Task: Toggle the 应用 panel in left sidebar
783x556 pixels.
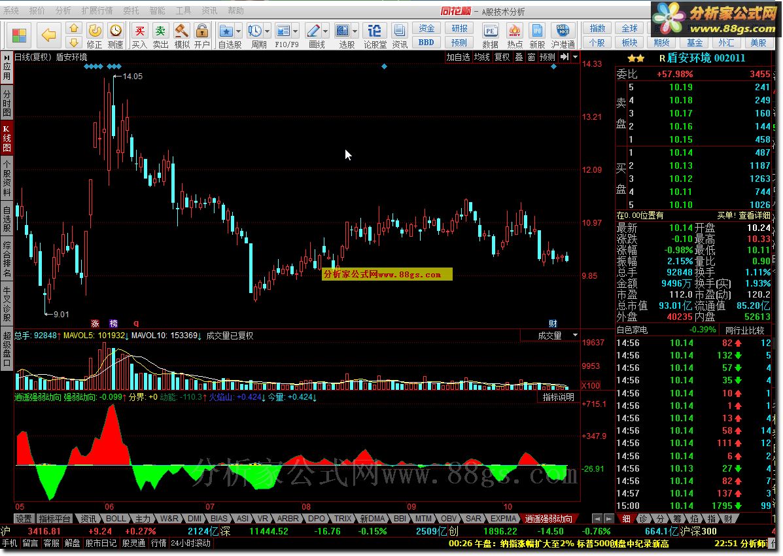Action: 7,67
